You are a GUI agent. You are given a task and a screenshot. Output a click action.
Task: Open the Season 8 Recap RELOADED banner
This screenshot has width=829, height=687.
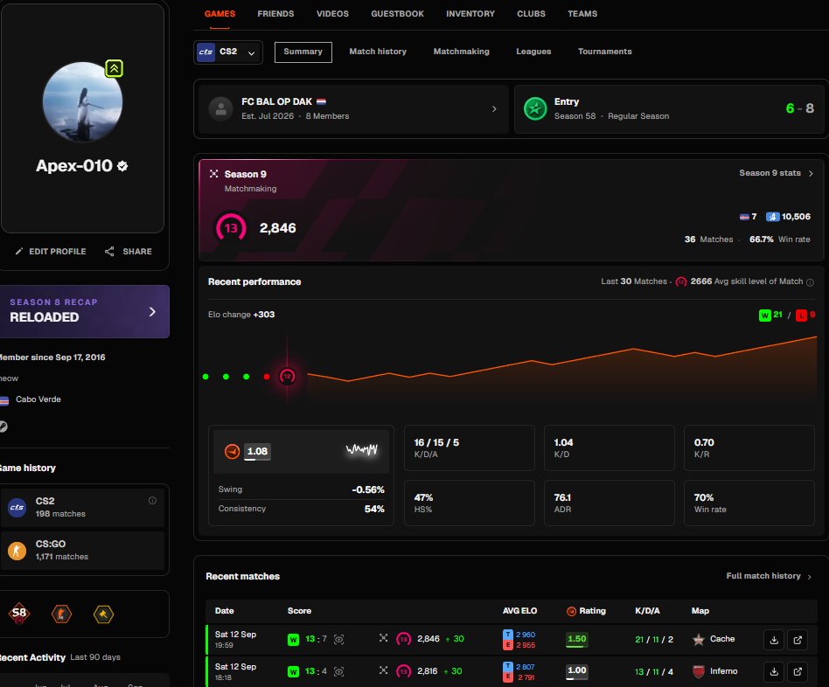pyautogui.click(x=84, y=311)
